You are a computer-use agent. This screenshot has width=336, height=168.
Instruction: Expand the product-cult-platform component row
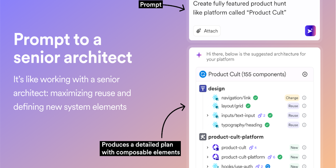(208, 157)
